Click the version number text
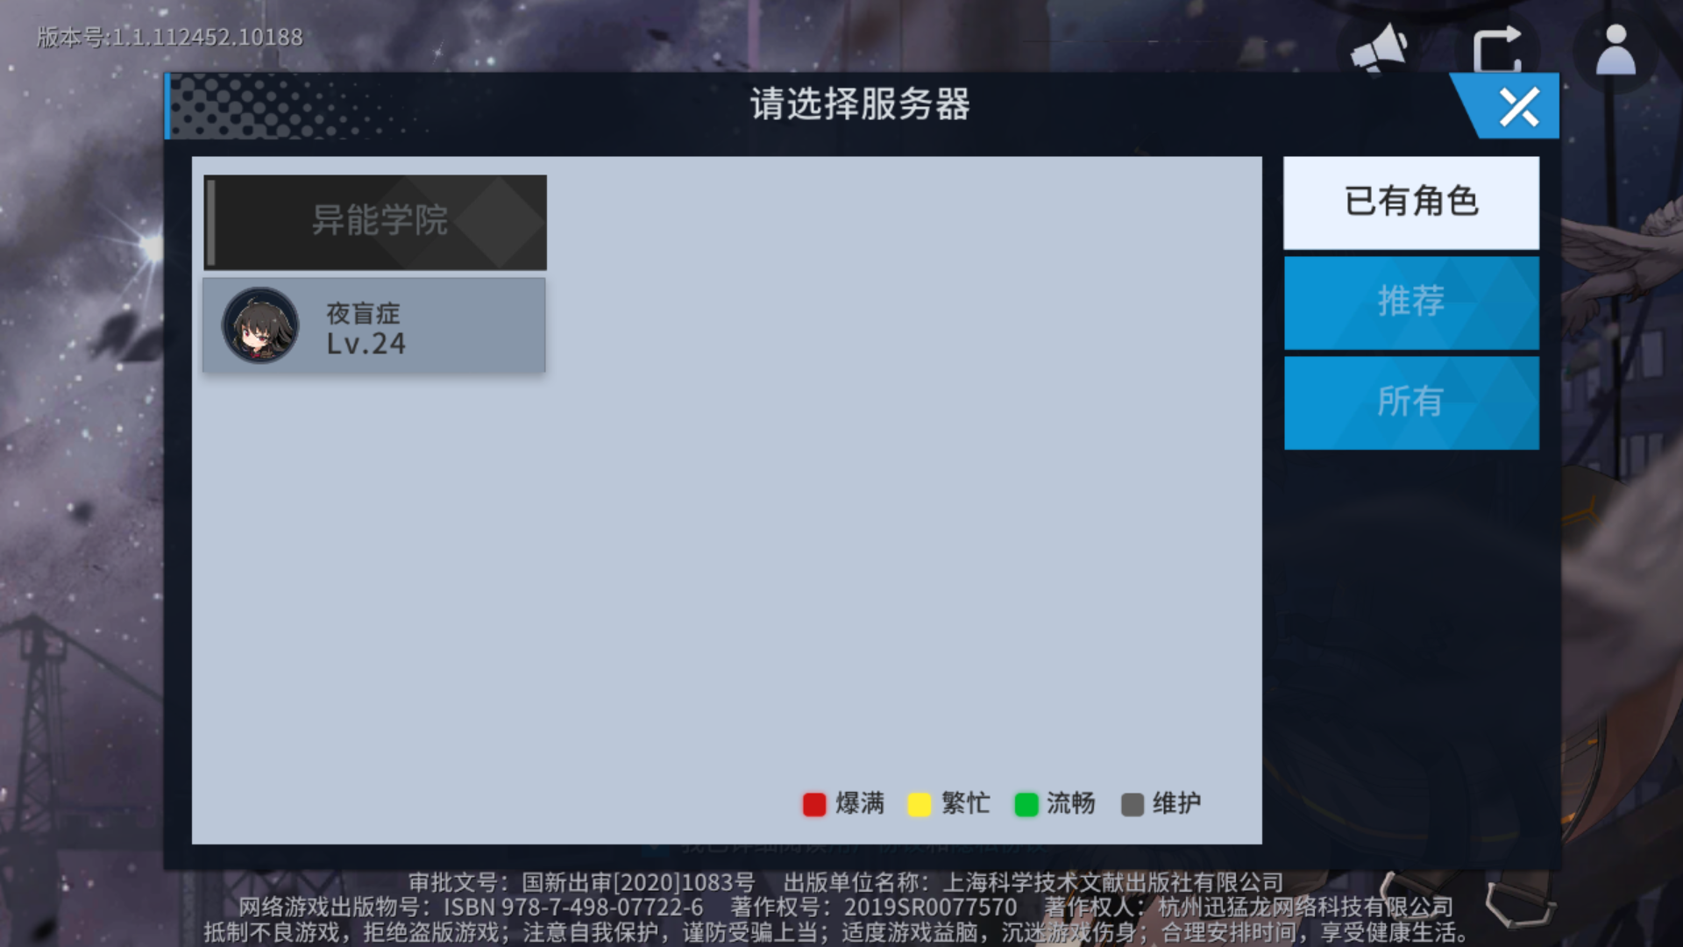Image resolution: width=1683 pixels, height=947 pixels. [170, 37]
